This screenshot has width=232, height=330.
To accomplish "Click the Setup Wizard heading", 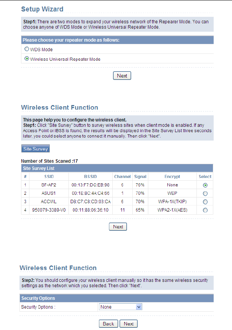I will (x=42, y=9).
